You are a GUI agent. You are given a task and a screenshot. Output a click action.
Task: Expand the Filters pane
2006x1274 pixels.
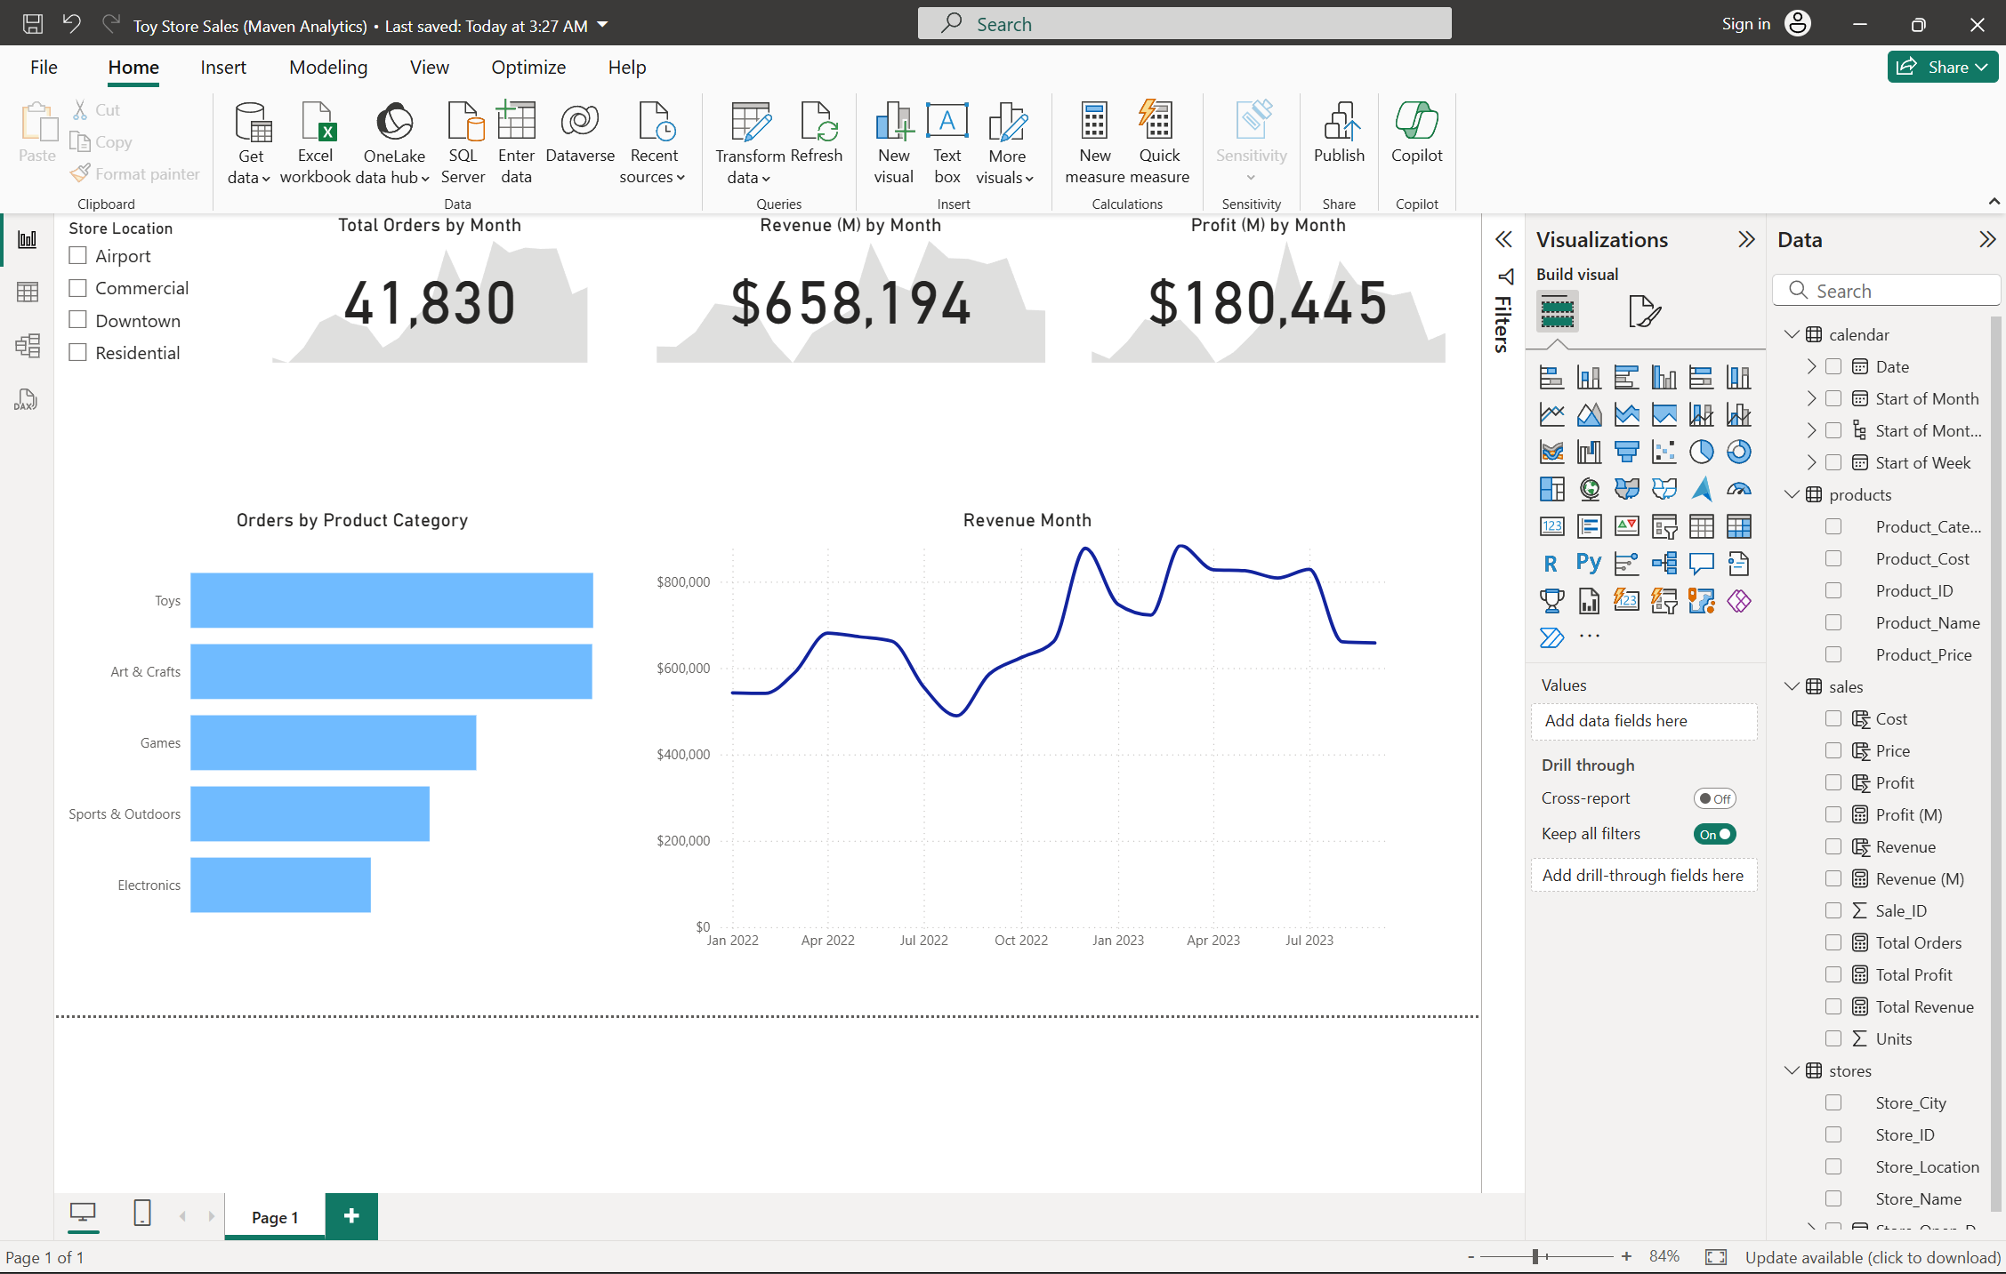tap(1503, 239)
